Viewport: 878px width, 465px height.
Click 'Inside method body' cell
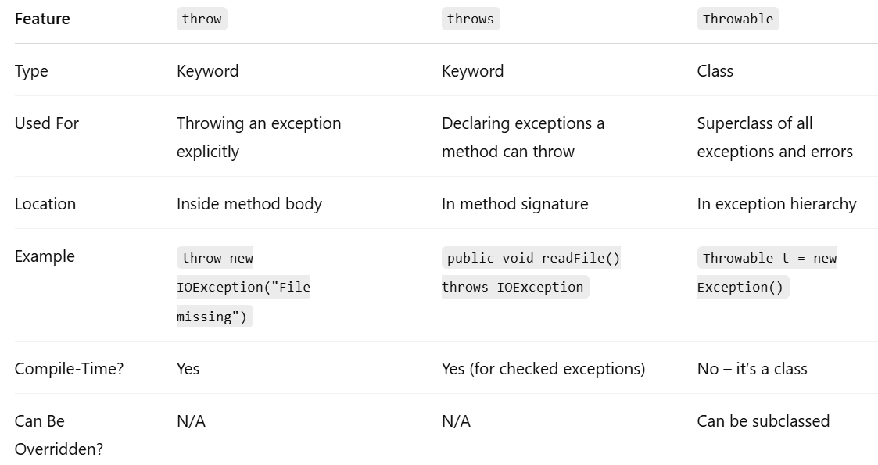tap(249, 204)
